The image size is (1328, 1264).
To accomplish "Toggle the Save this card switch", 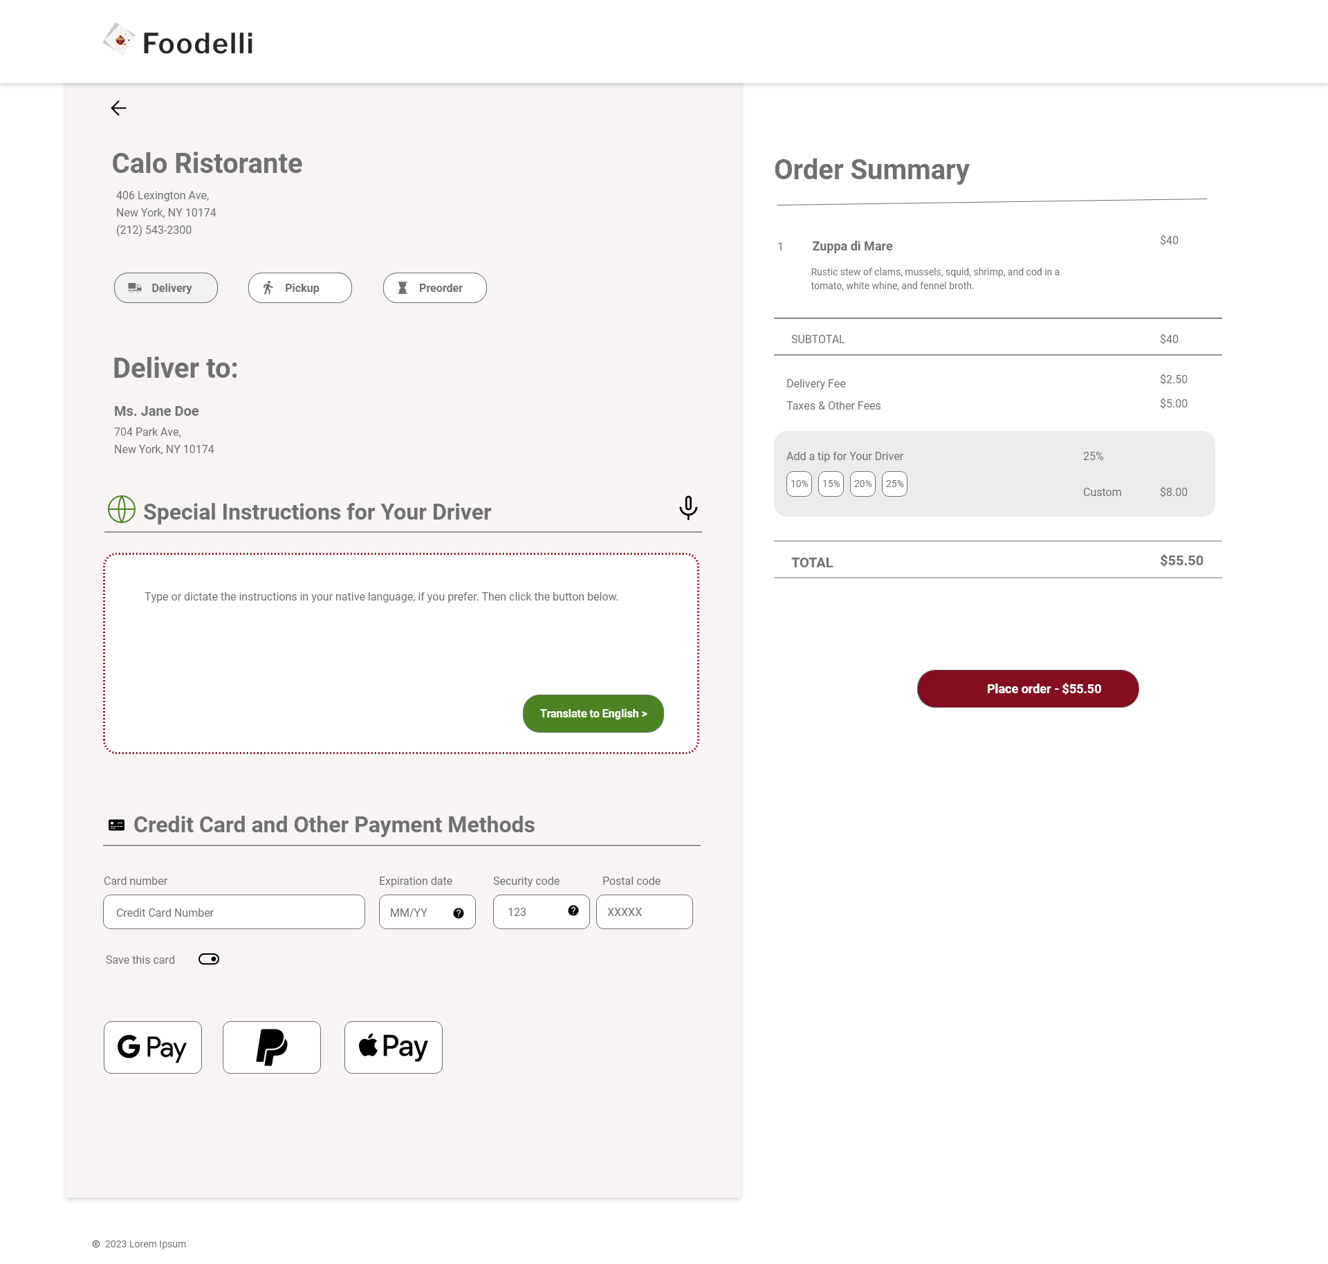I will coord(209,959).
